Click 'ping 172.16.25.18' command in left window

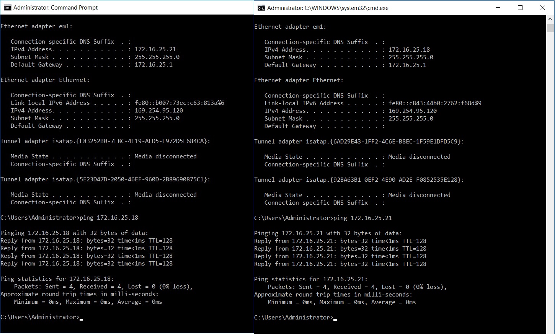point(109,218)
